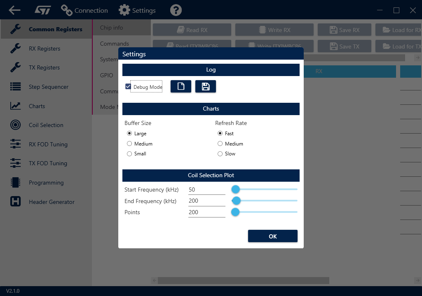The height and width of the screenshot is (296, 422).
Task: Select Medium buffer size
Action: click(x=129, y=143)
